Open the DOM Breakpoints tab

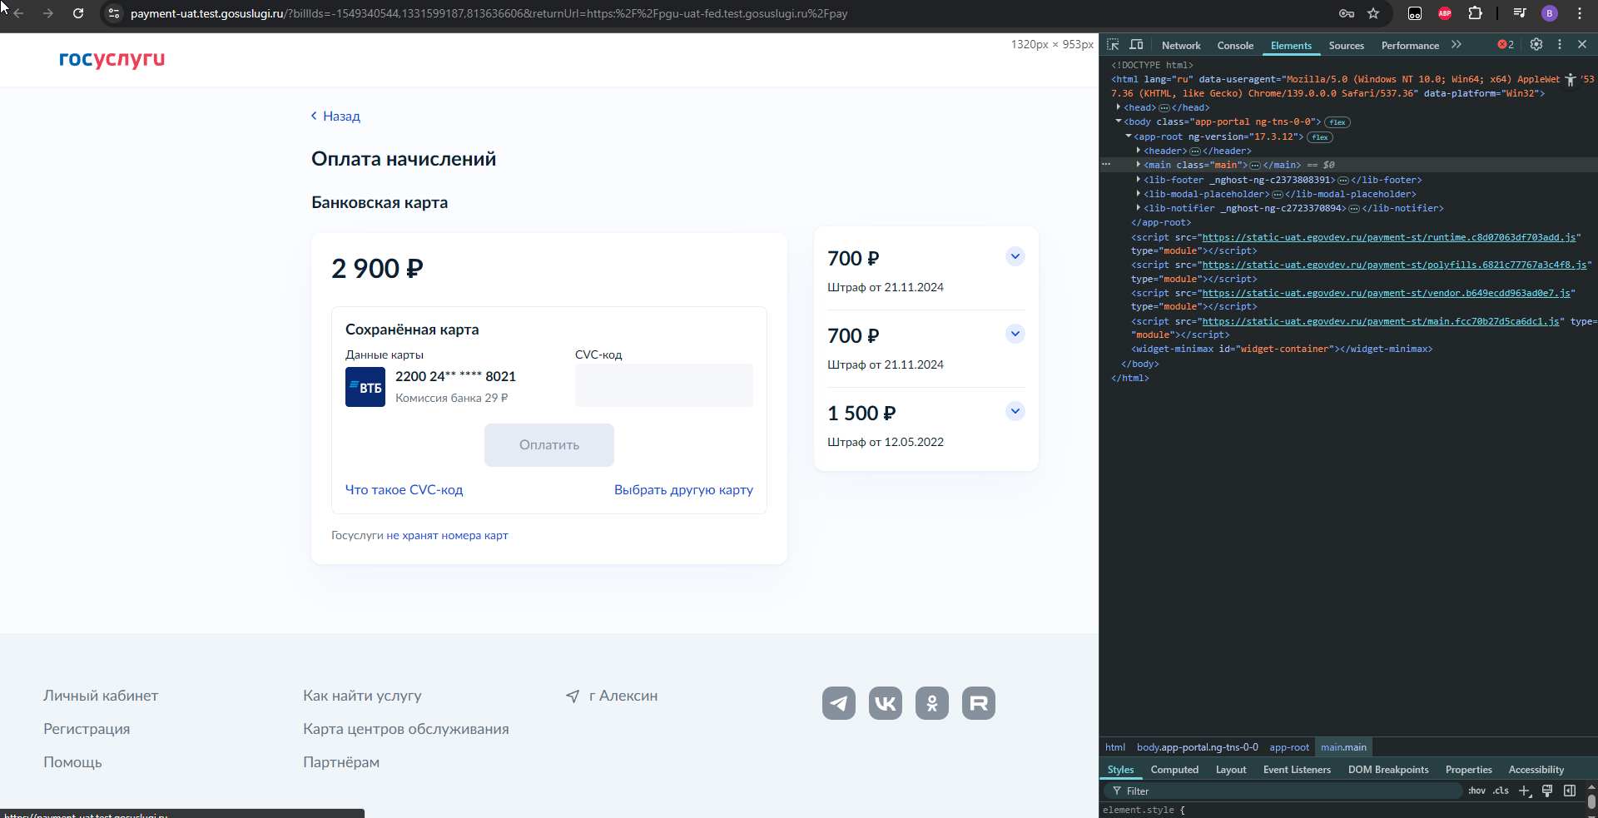[x=1388, y=770]
